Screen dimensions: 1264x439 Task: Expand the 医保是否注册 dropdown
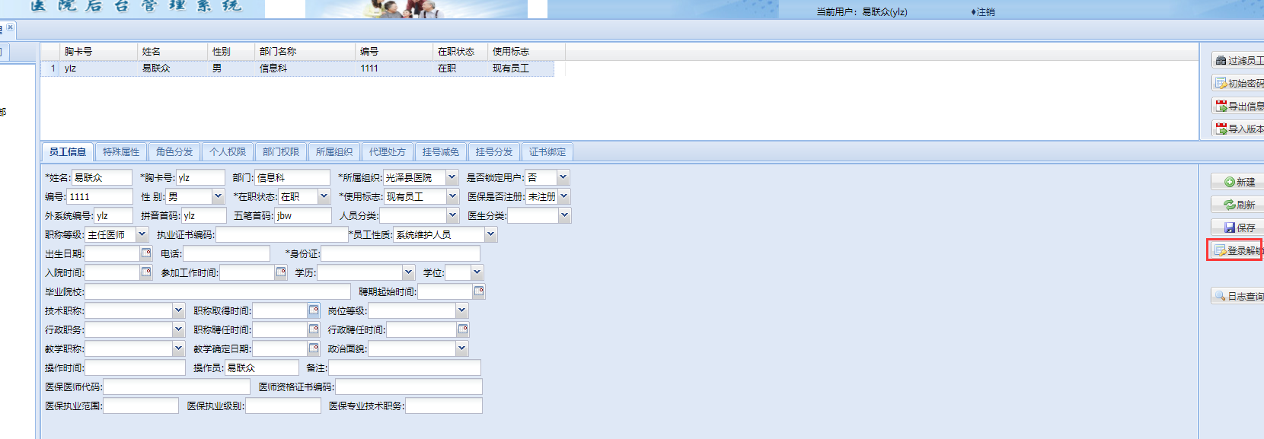[564, 196]
